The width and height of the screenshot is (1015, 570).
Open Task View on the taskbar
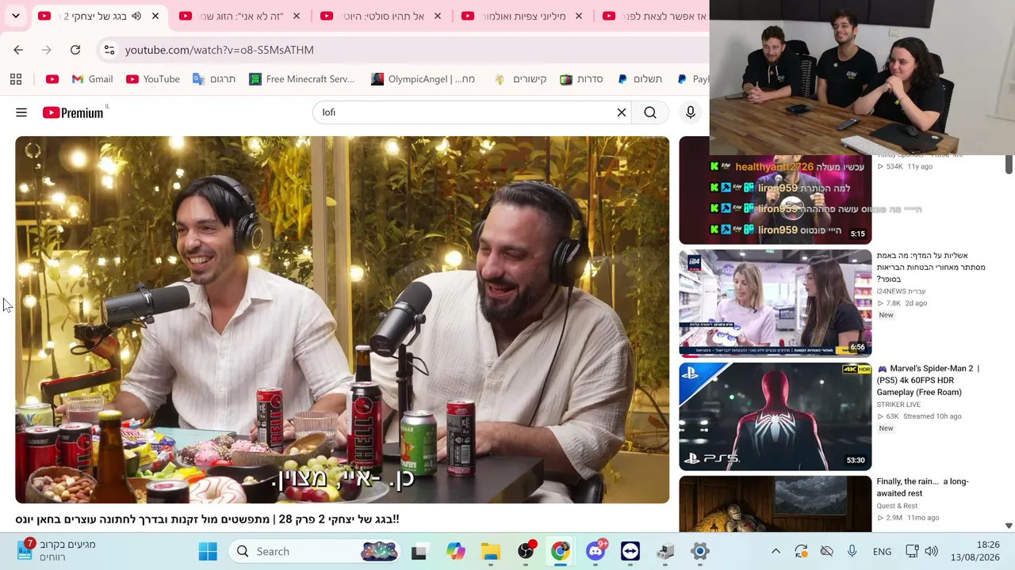tap(419, 551)
